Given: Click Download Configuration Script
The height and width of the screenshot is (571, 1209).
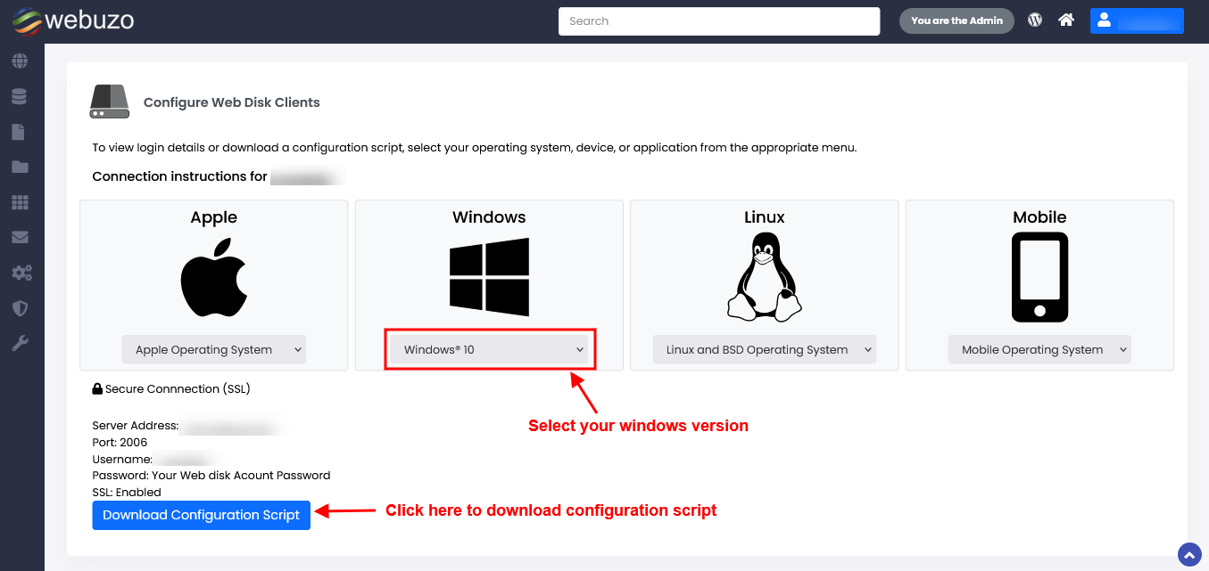Looking at the screenshot, I should point(201,515).
